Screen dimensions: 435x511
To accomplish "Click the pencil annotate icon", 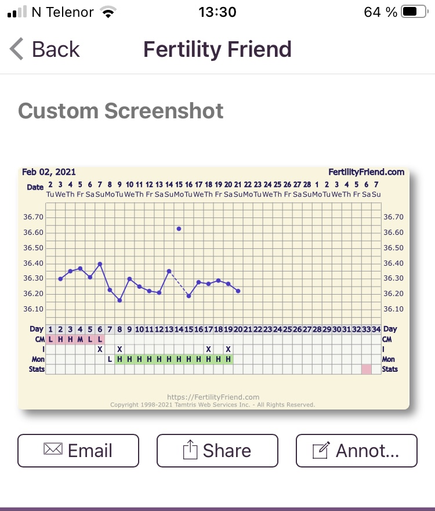I will click(321, 450).
